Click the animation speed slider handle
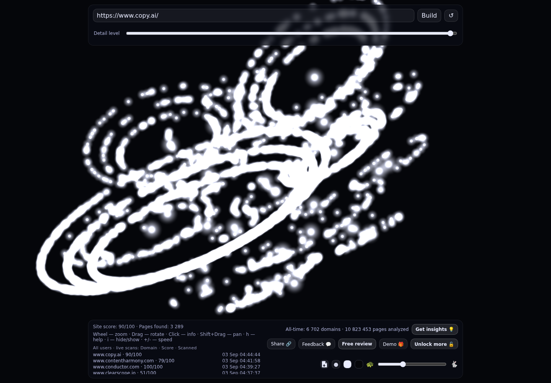Image resolution: width=551 pixels, height=383 pixels. point(403,364)
